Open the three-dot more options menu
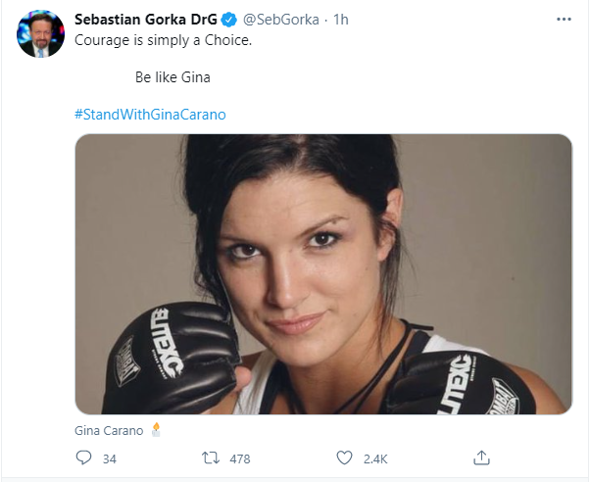This screenshot has width=591, height=482. click(x=564, y=20)
